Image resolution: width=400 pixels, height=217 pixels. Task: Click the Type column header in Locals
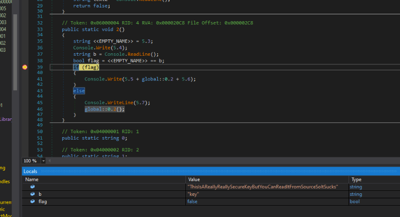tap(356, 180)
